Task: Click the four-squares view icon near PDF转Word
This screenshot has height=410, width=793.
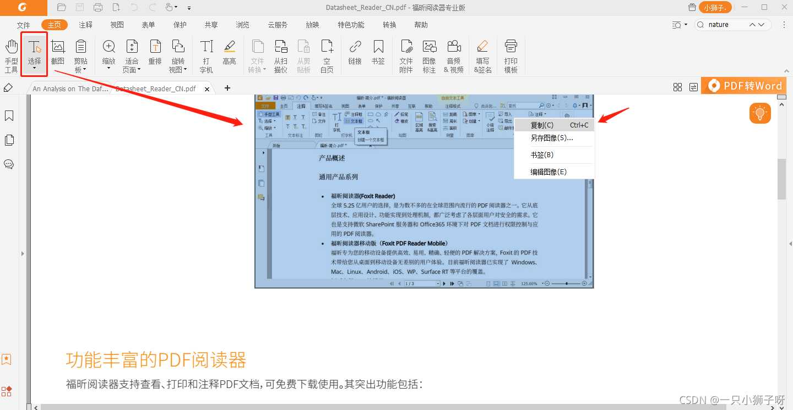Action: pos(677,87)
